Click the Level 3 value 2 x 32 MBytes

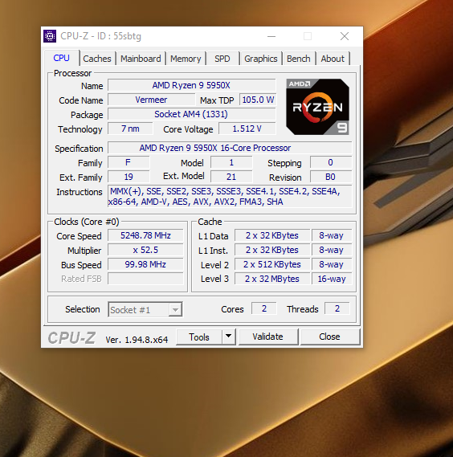pyautogui.click(x=272, y=279)
